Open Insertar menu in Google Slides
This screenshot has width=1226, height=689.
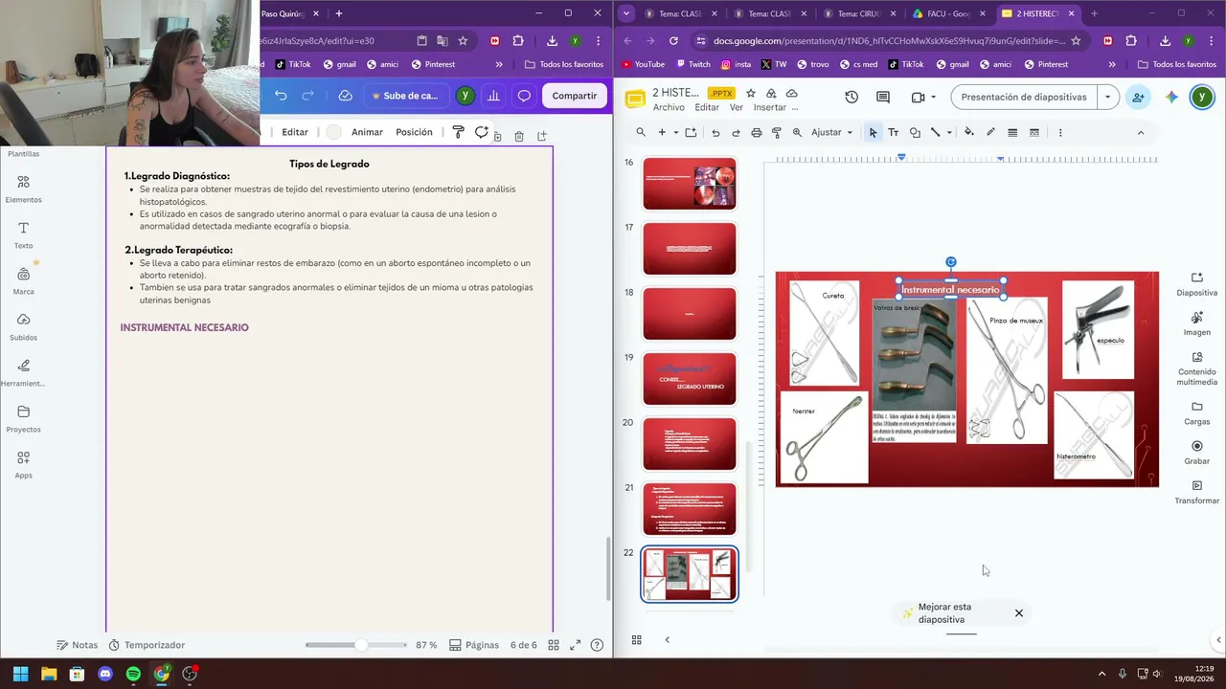tap(769, 107)
